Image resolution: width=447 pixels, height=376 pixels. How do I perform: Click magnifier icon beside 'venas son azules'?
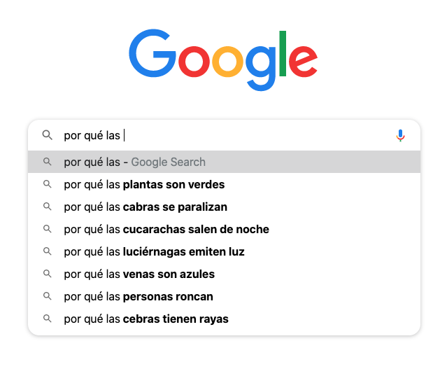tap(48, 274)
